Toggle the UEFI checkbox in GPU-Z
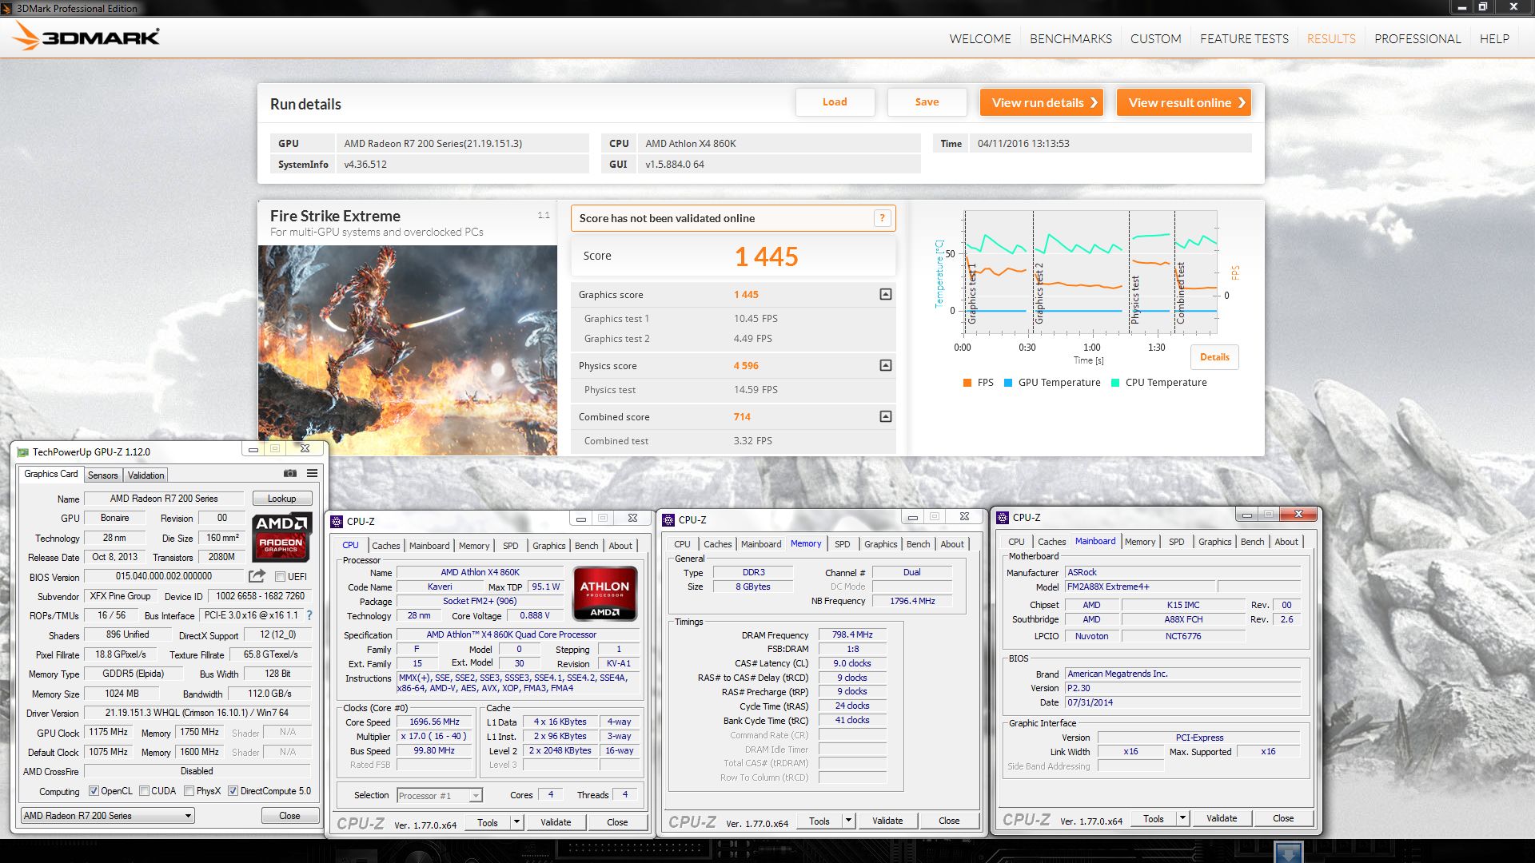 (280, 577)
